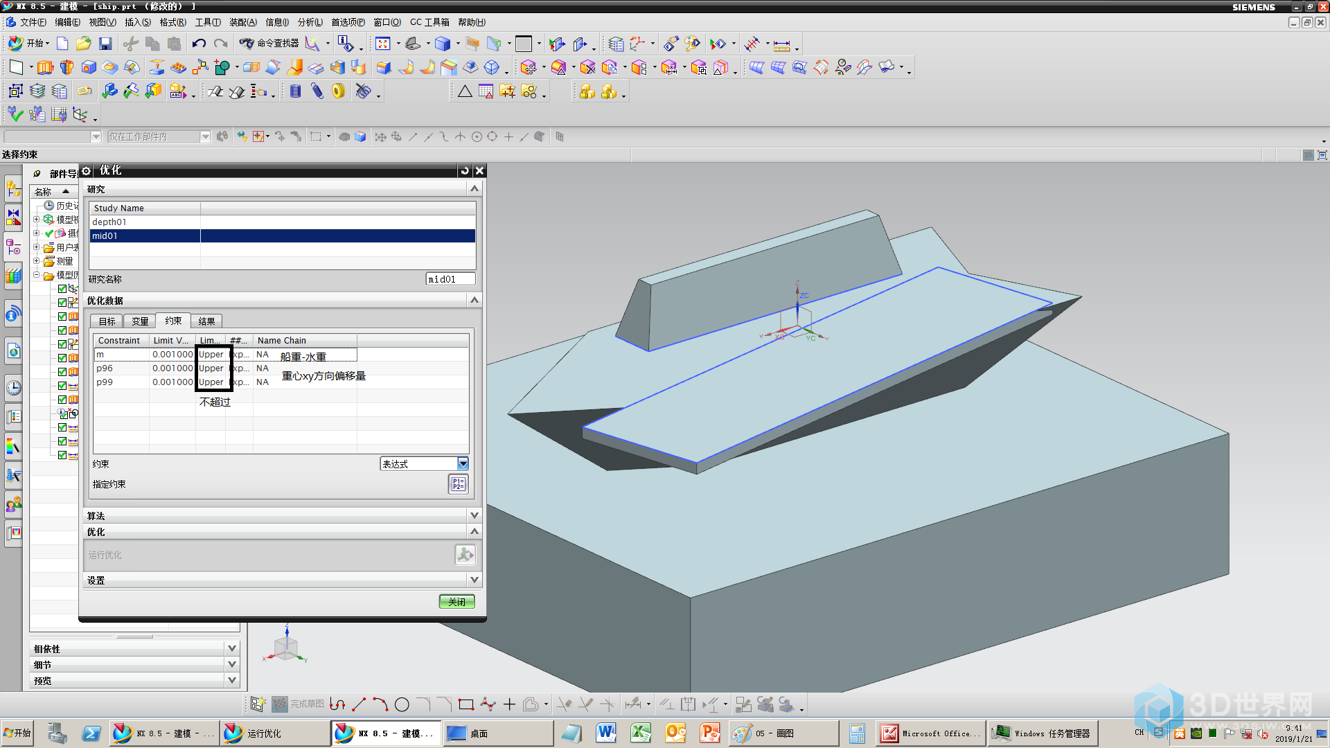
Task: Click the Fit view icon
Action: pos(382,44)
